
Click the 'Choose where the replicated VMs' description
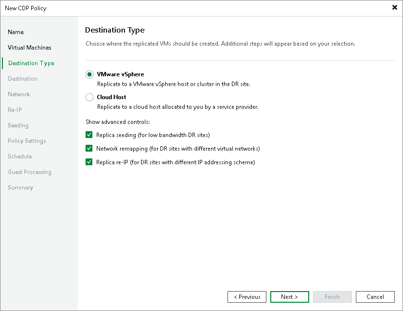pyautogui.click(x=220, y=44)
